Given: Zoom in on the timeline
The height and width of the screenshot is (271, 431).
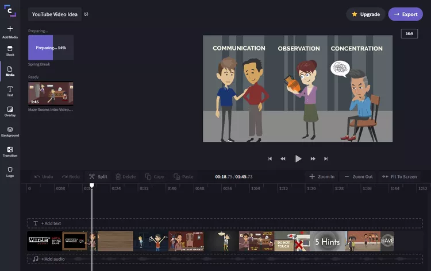Looking at the screenshot, I should coord(321,177).
